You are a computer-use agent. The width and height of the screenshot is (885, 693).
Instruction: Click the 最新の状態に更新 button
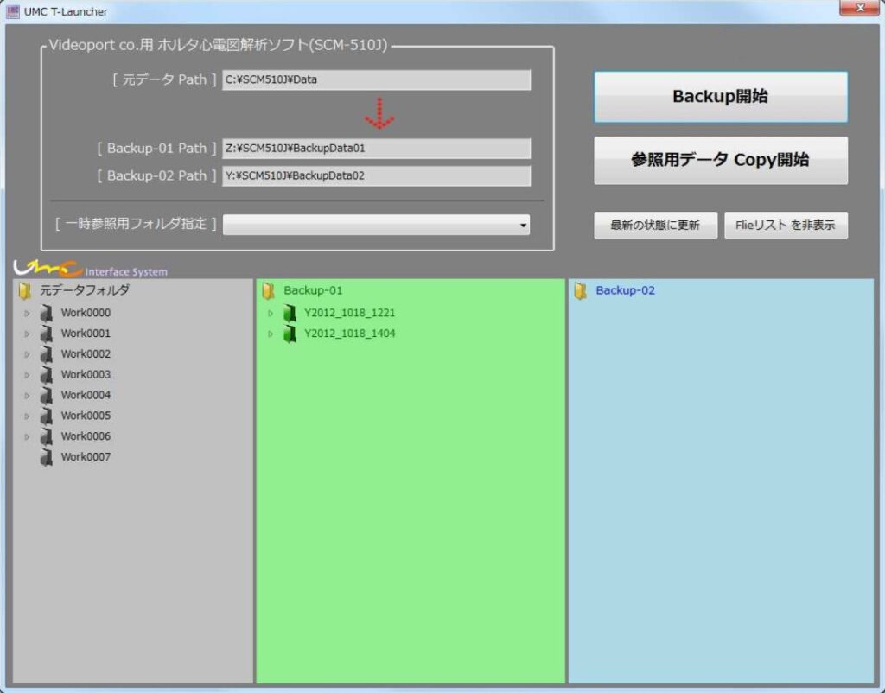[x=655, y=226]
